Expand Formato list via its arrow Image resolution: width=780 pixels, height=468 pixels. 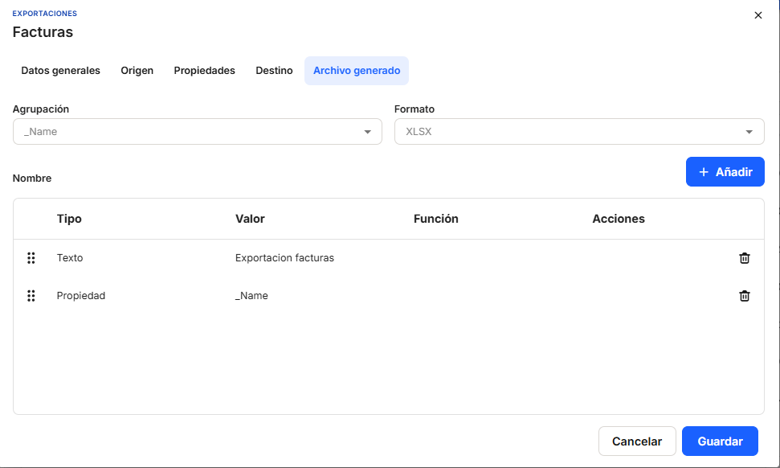[749, 132]
